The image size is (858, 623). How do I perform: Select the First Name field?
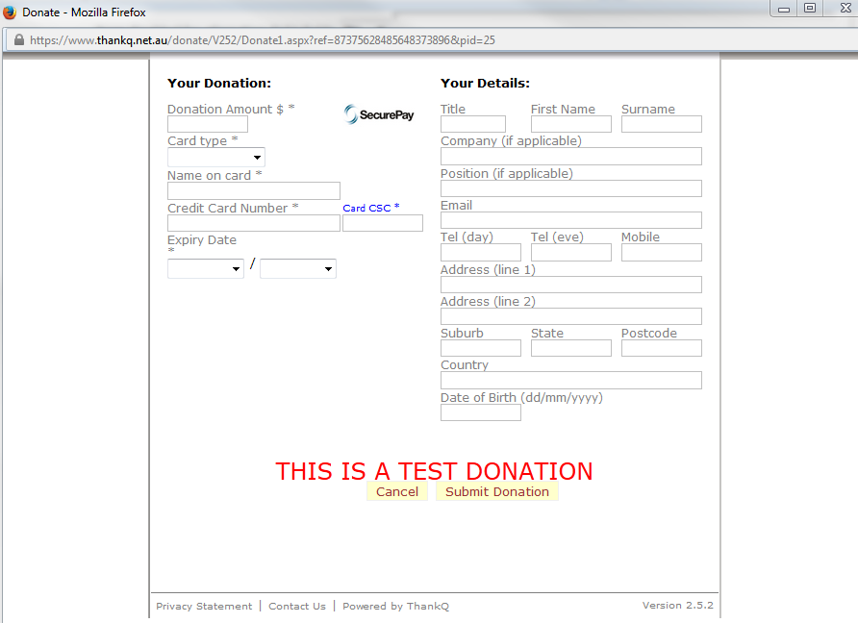pos(571,124)
